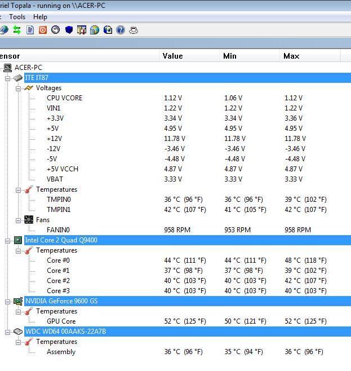Collapse Temperatures under NVIDIA GeForce
This screenshot has height=371, width=351.
[18, 312]
